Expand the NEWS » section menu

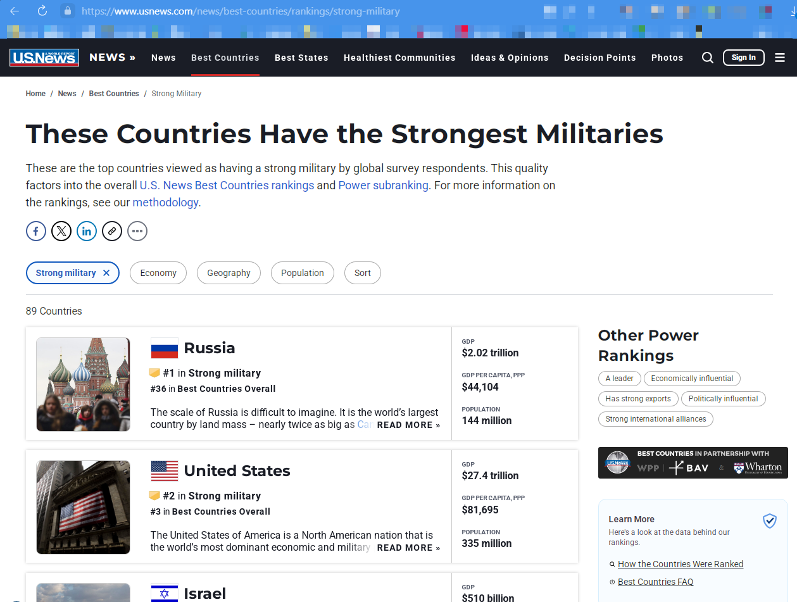(x=113, y=58)
